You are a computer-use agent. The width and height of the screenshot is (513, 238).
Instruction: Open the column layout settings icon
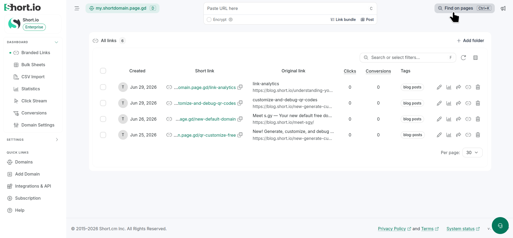(x=475, y=58)
